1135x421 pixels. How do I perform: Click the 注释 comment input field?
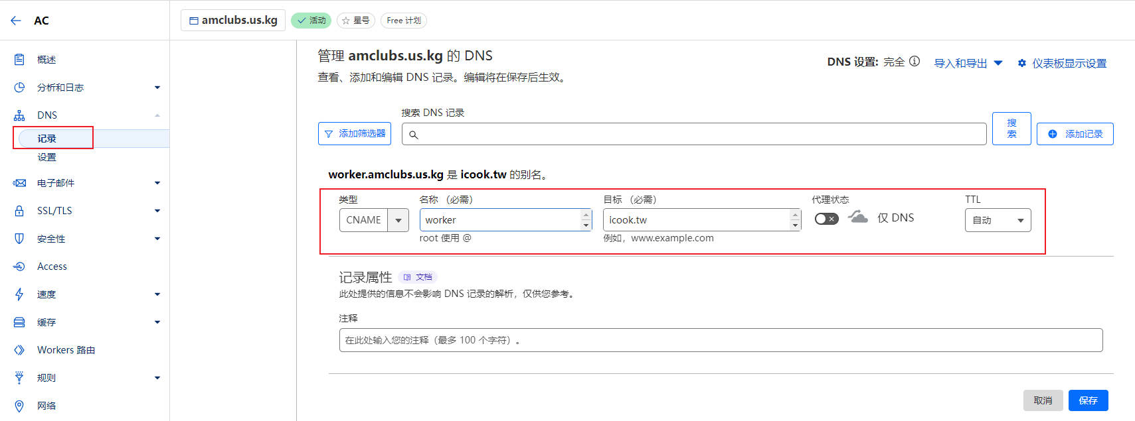click(721, 340)
